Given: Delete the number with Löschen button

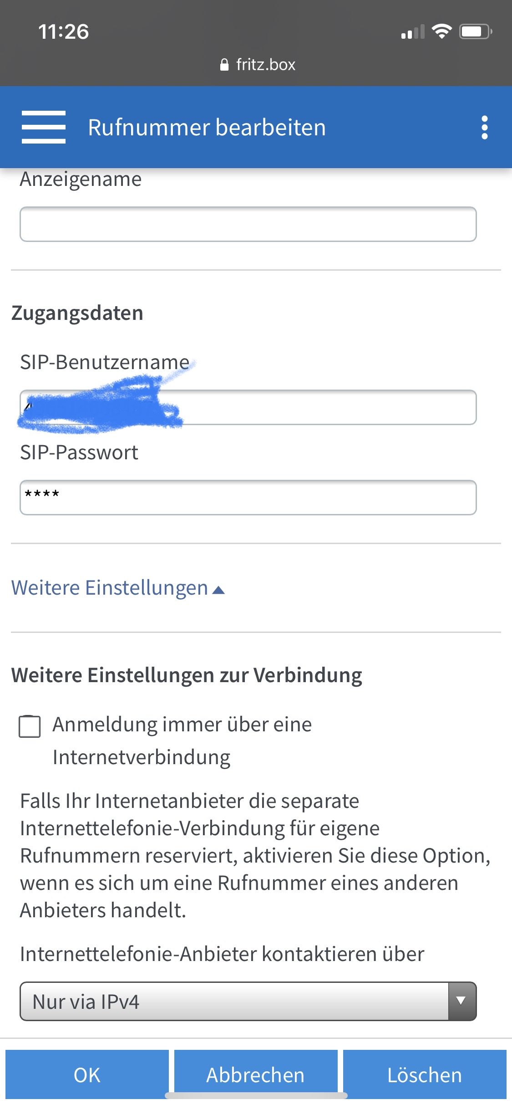Looking at the screenshot, I should point(425,1075).
